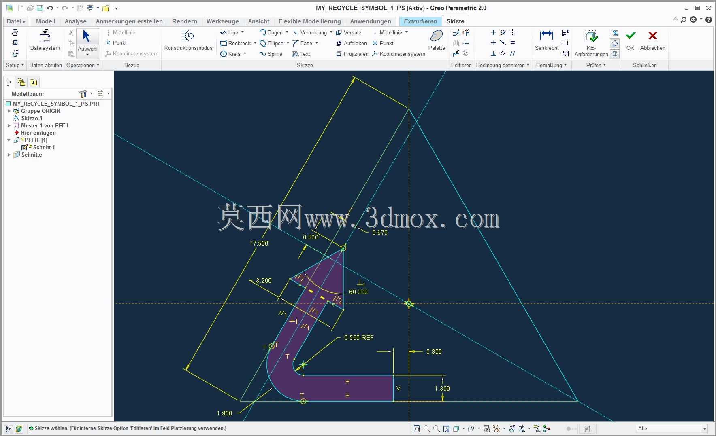
Task: Apply the Equal (=) constraint
Action: click(513, 43)
